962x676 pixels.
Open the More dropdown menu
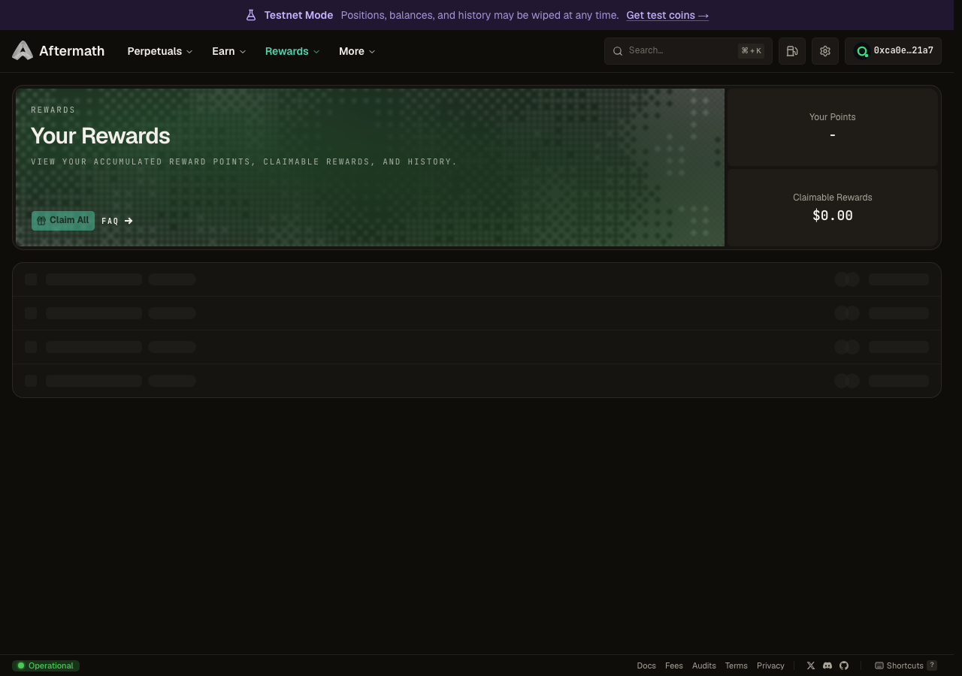357,51
